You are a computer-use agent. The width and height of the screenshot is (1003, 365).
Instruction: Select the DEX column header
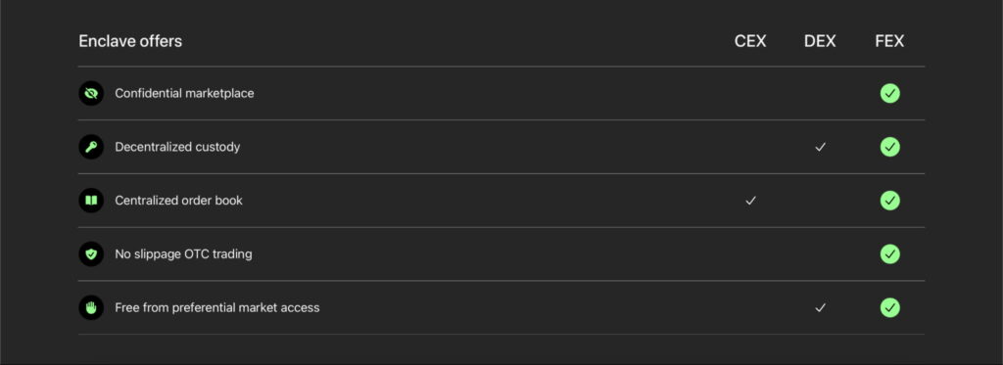point(820,41)
